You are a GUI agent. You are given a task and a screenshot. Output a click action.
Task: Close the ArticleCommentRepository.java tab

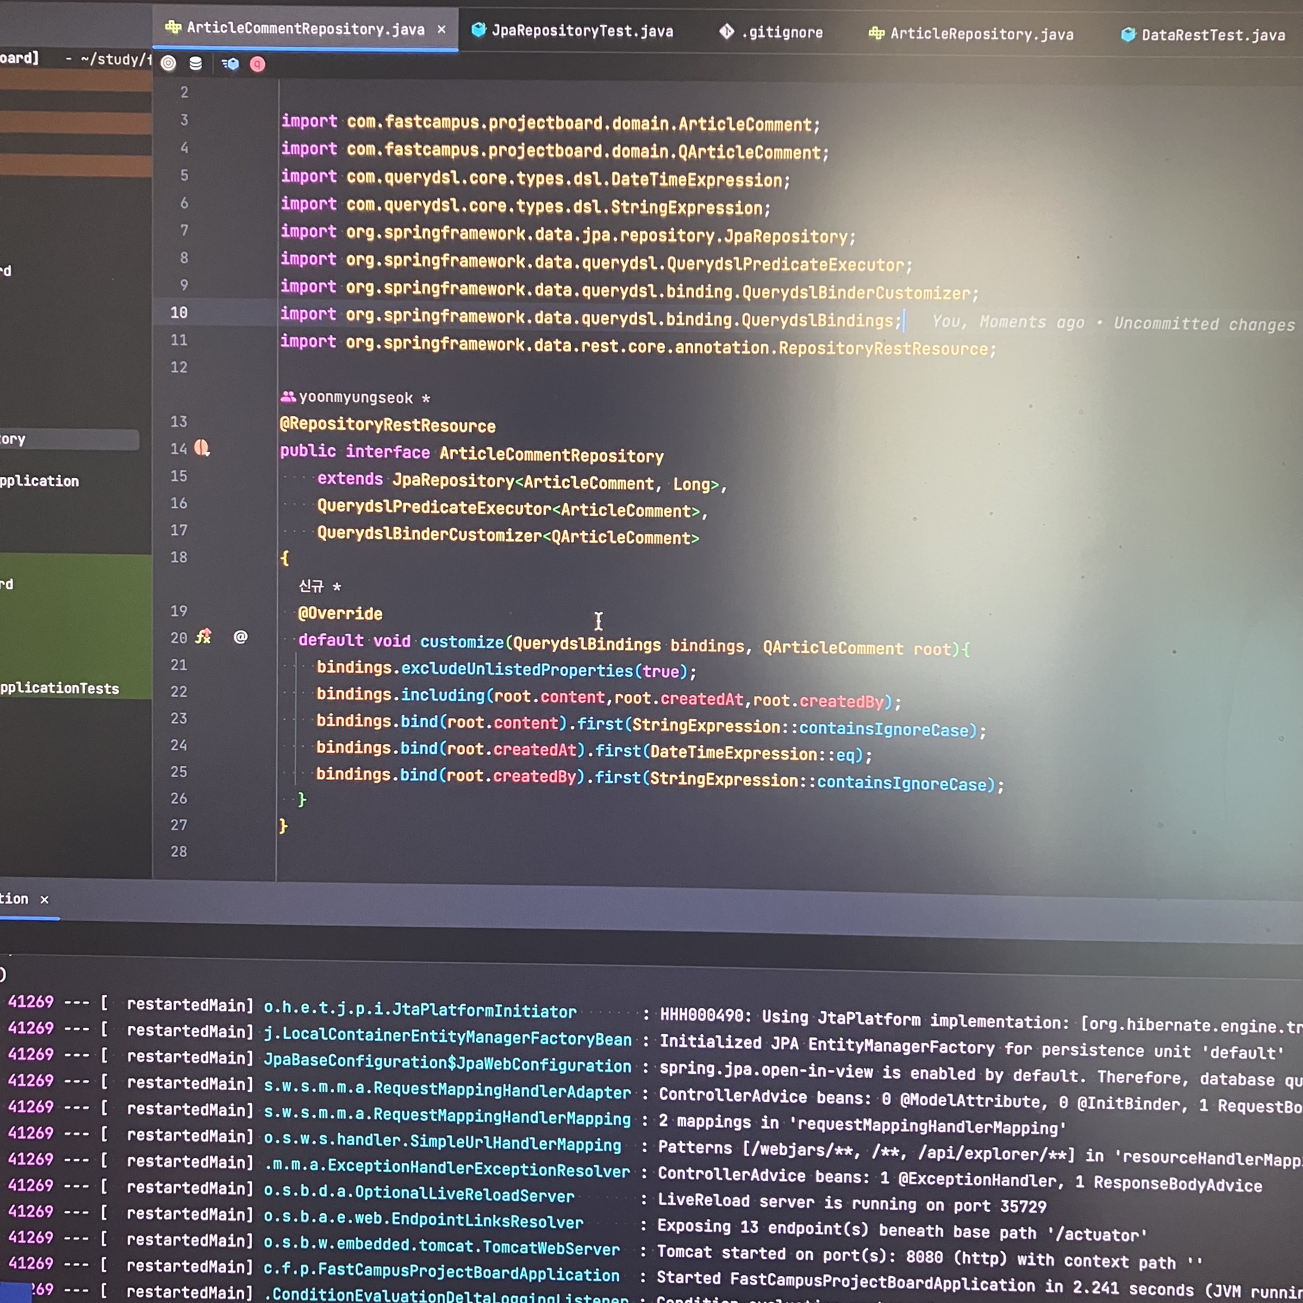pos(442,30)
